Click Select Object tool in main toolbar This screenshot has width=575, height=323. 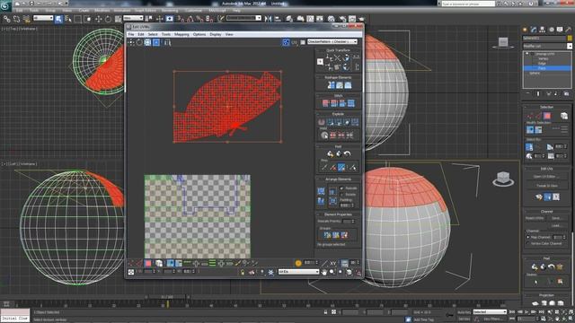point(58,19)
